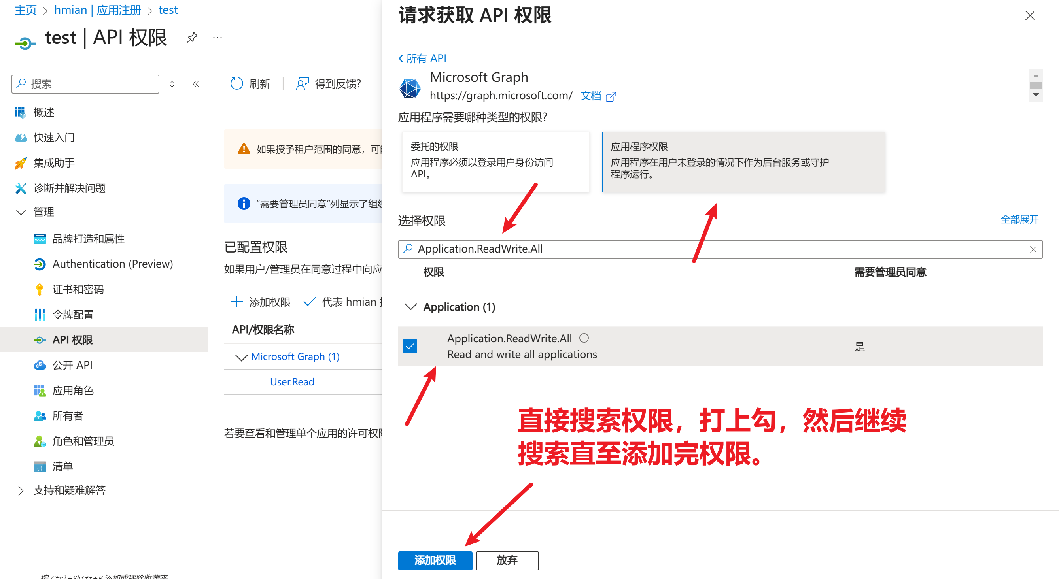This screenshot has height=579, width=1059.
Task: Expand 支持和疑难解答 sidebar section
Action: (x=21, y=490)
